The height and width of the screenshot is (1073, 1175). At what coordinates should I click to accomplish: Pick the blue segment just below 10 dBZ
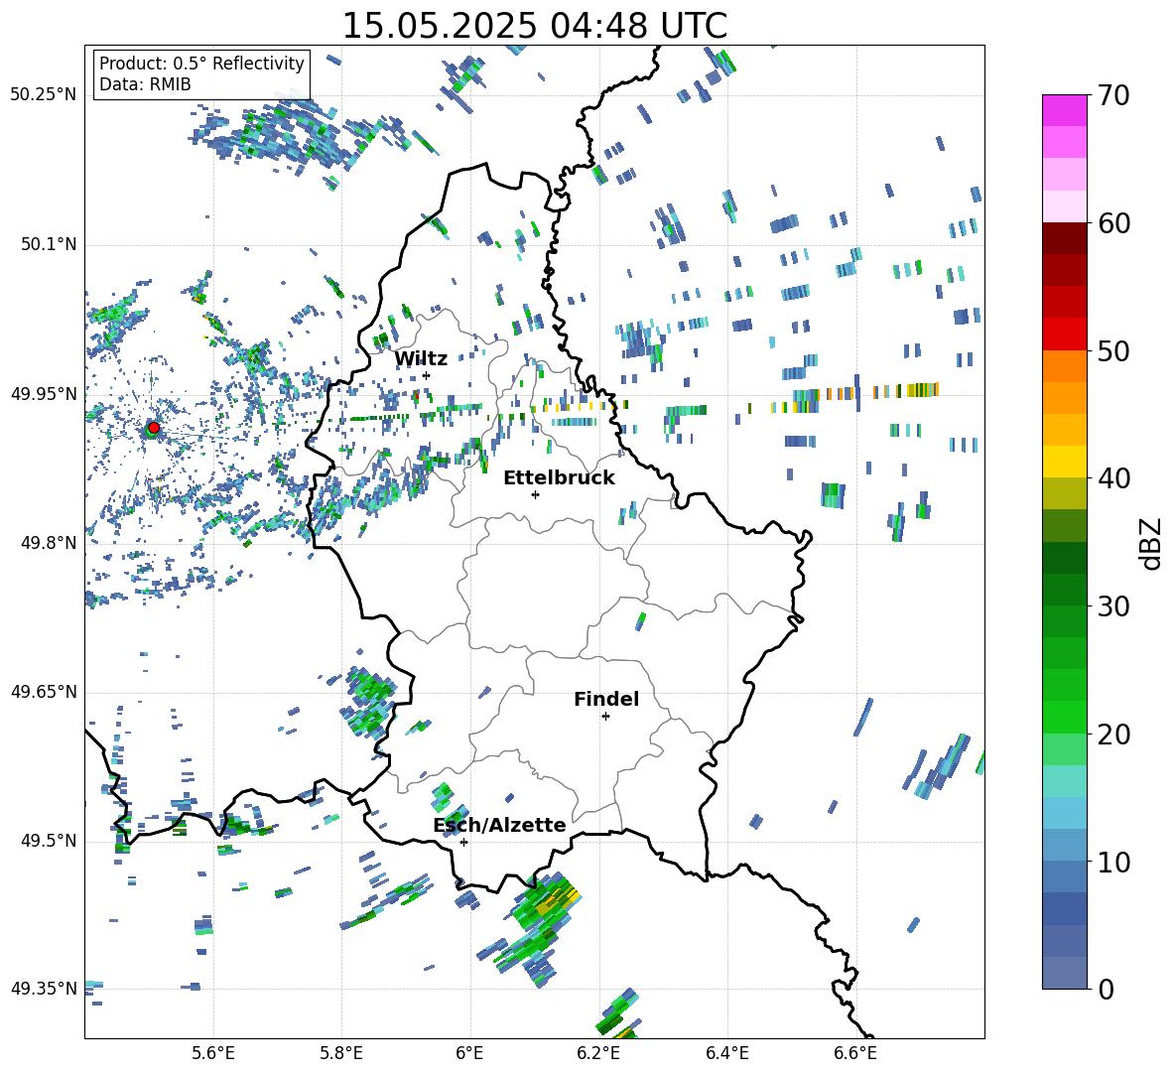click(1064, 877)
